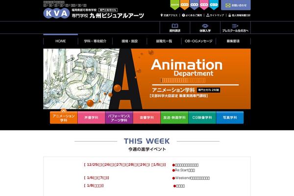Select the red 音響学科 tab
294x196 pixels.
point(147,118)
